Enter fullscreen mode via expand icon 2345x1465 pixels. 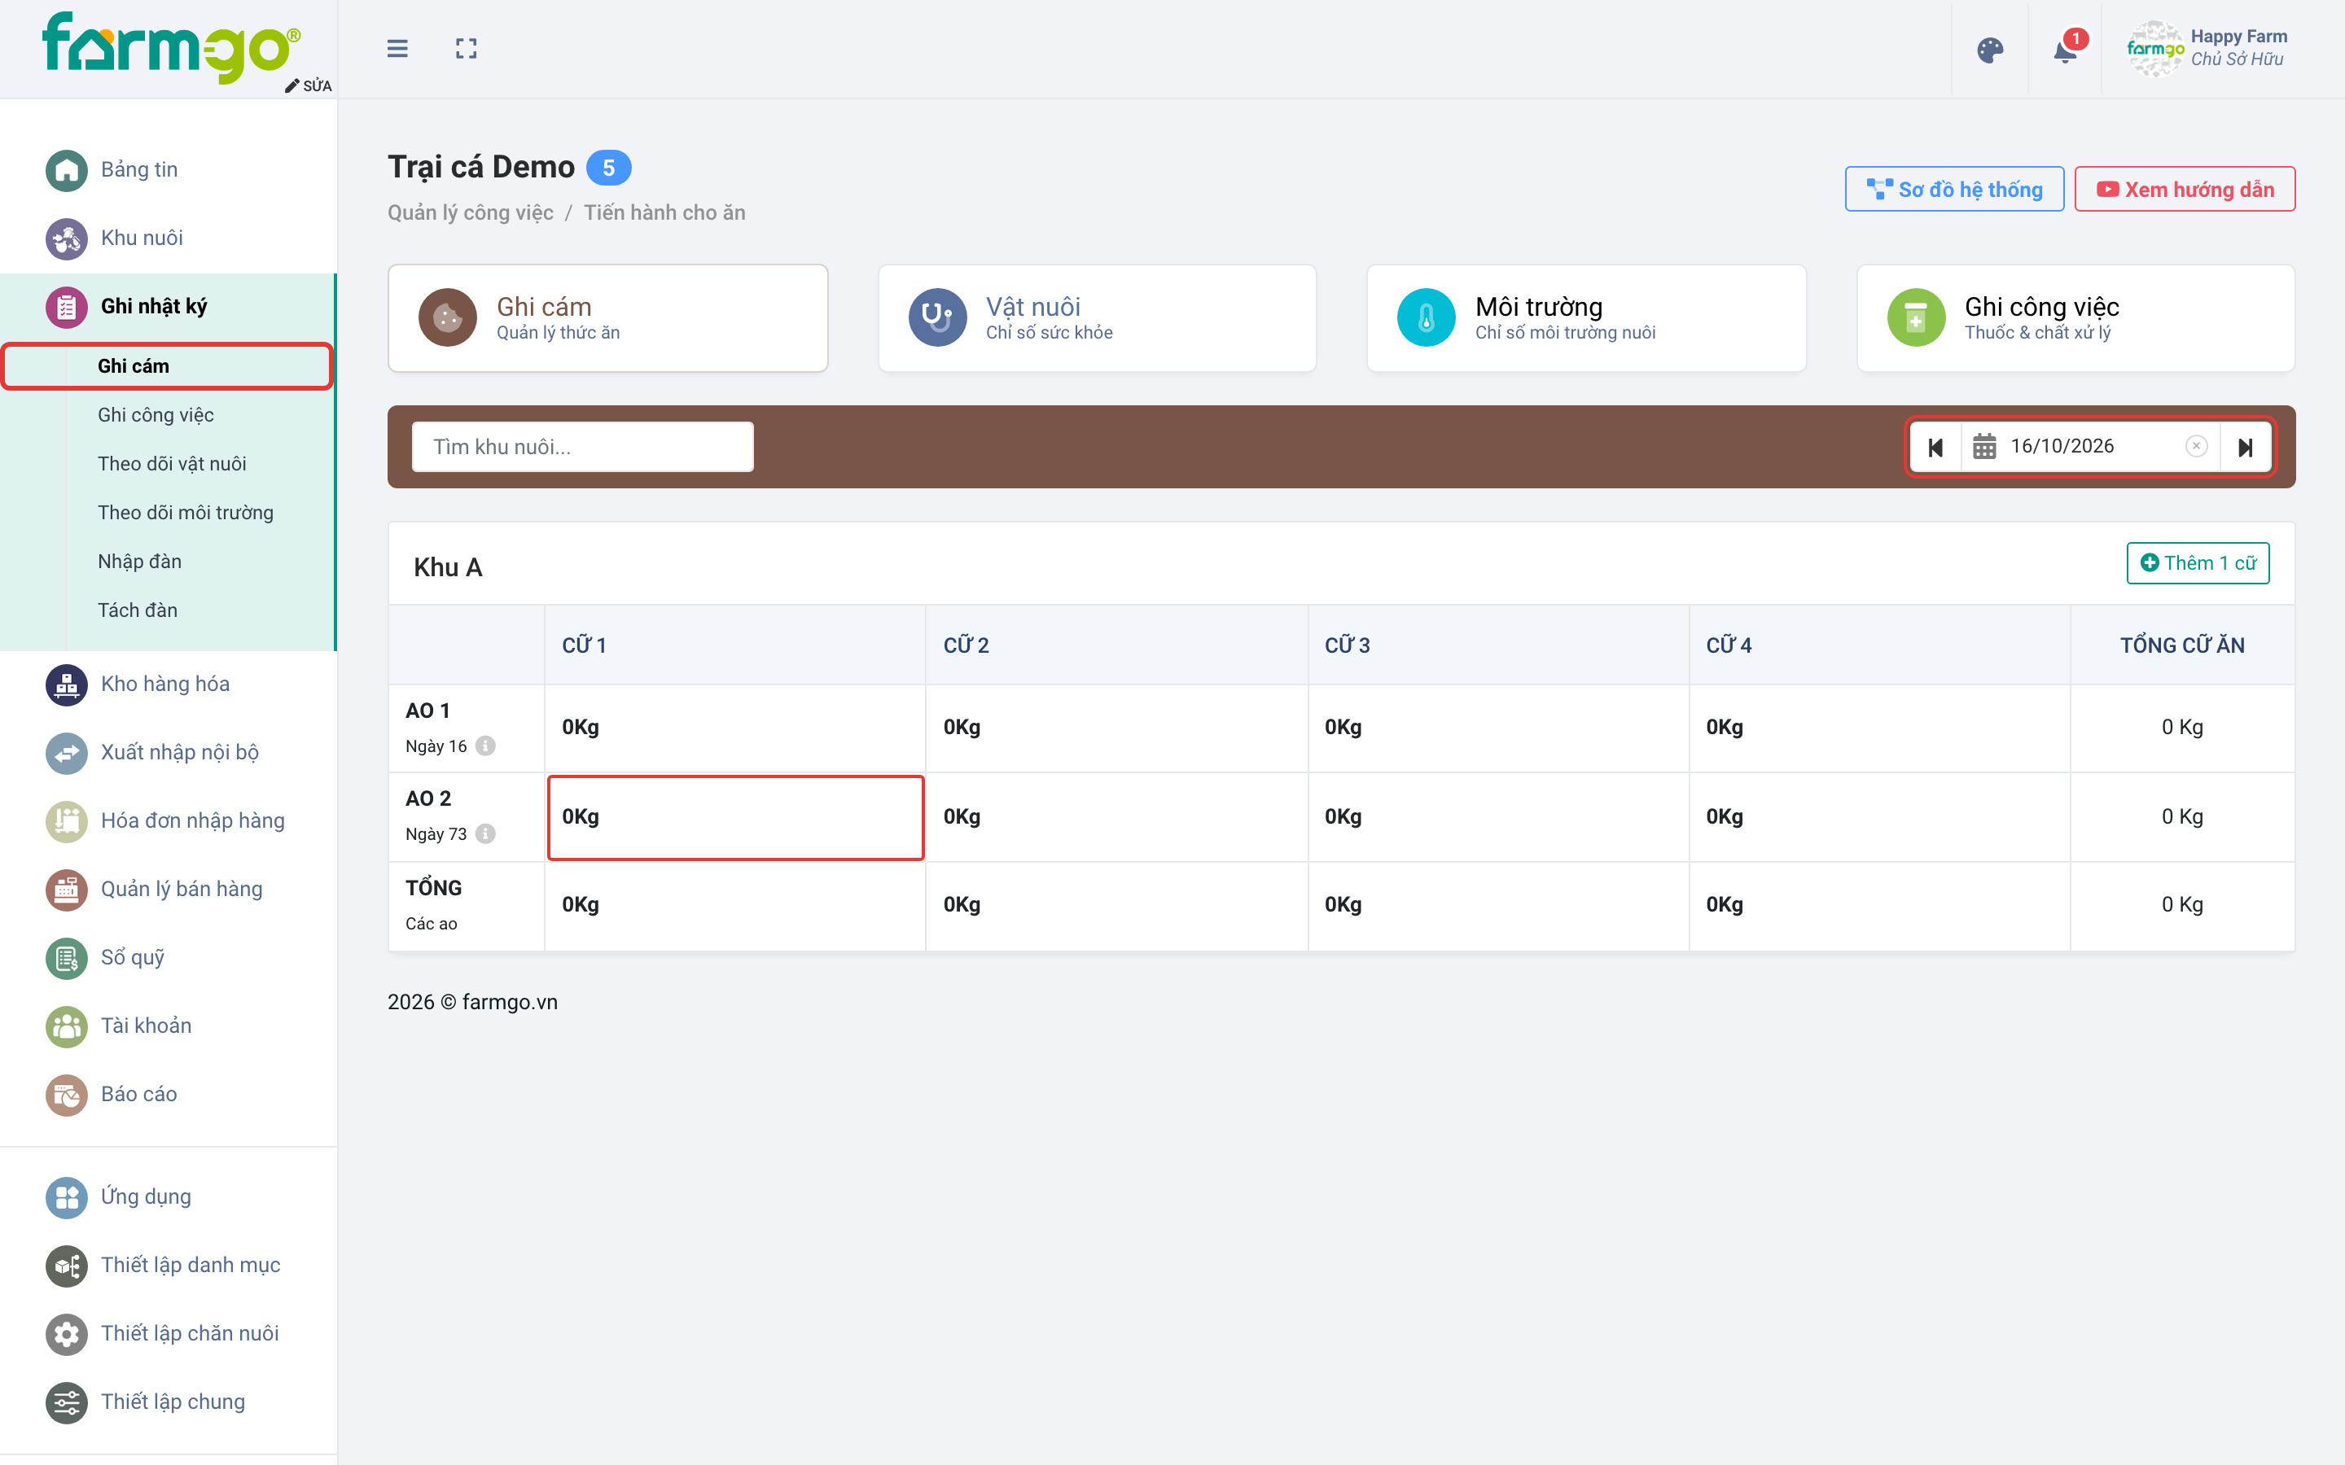(466, 49)
